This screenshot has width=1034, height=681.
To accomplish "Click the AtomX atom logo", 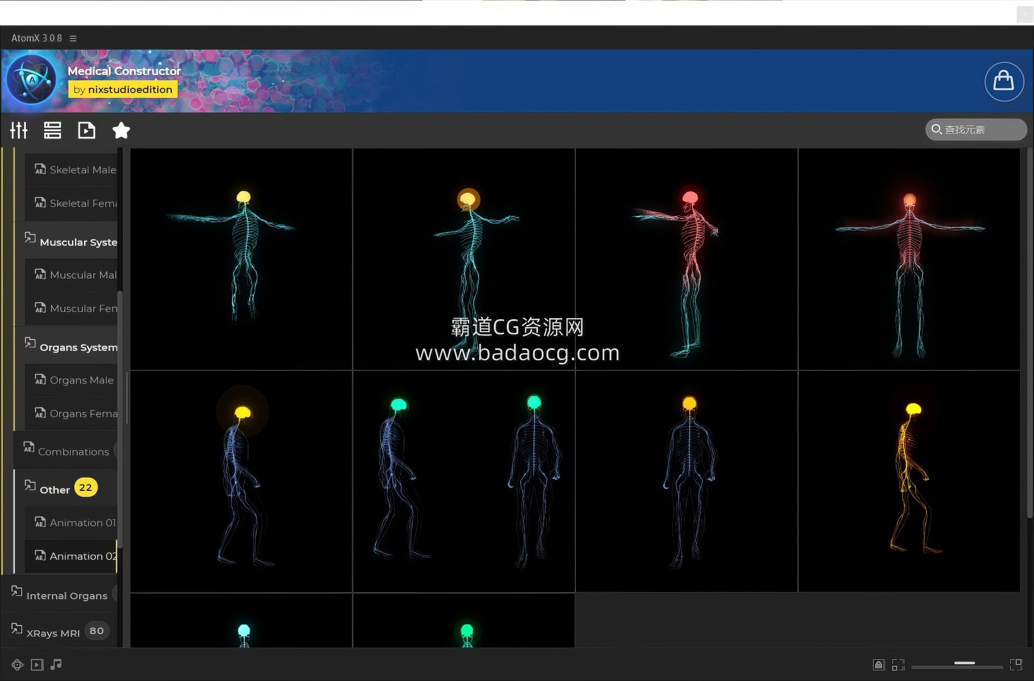I will coord(32,80).
